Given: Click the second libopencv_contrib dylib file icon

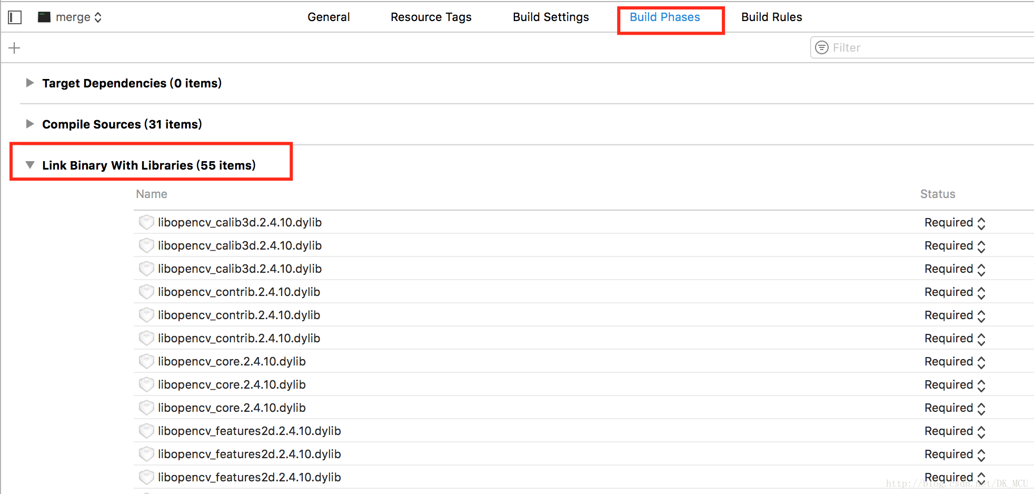Looking at the screenshot, I should 146,315.
